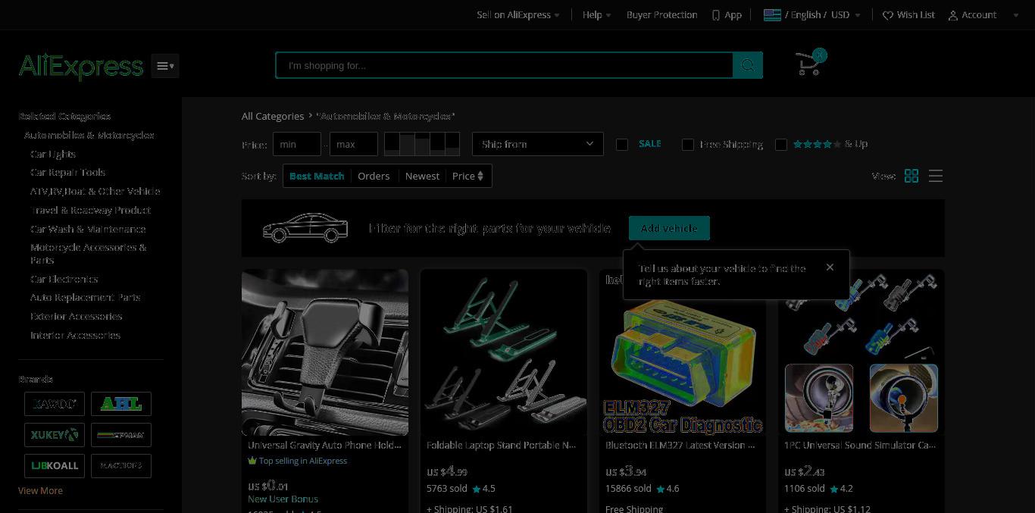1035x513 pixels.
Task: Open the Account user icon
Action: coord(953,15)
